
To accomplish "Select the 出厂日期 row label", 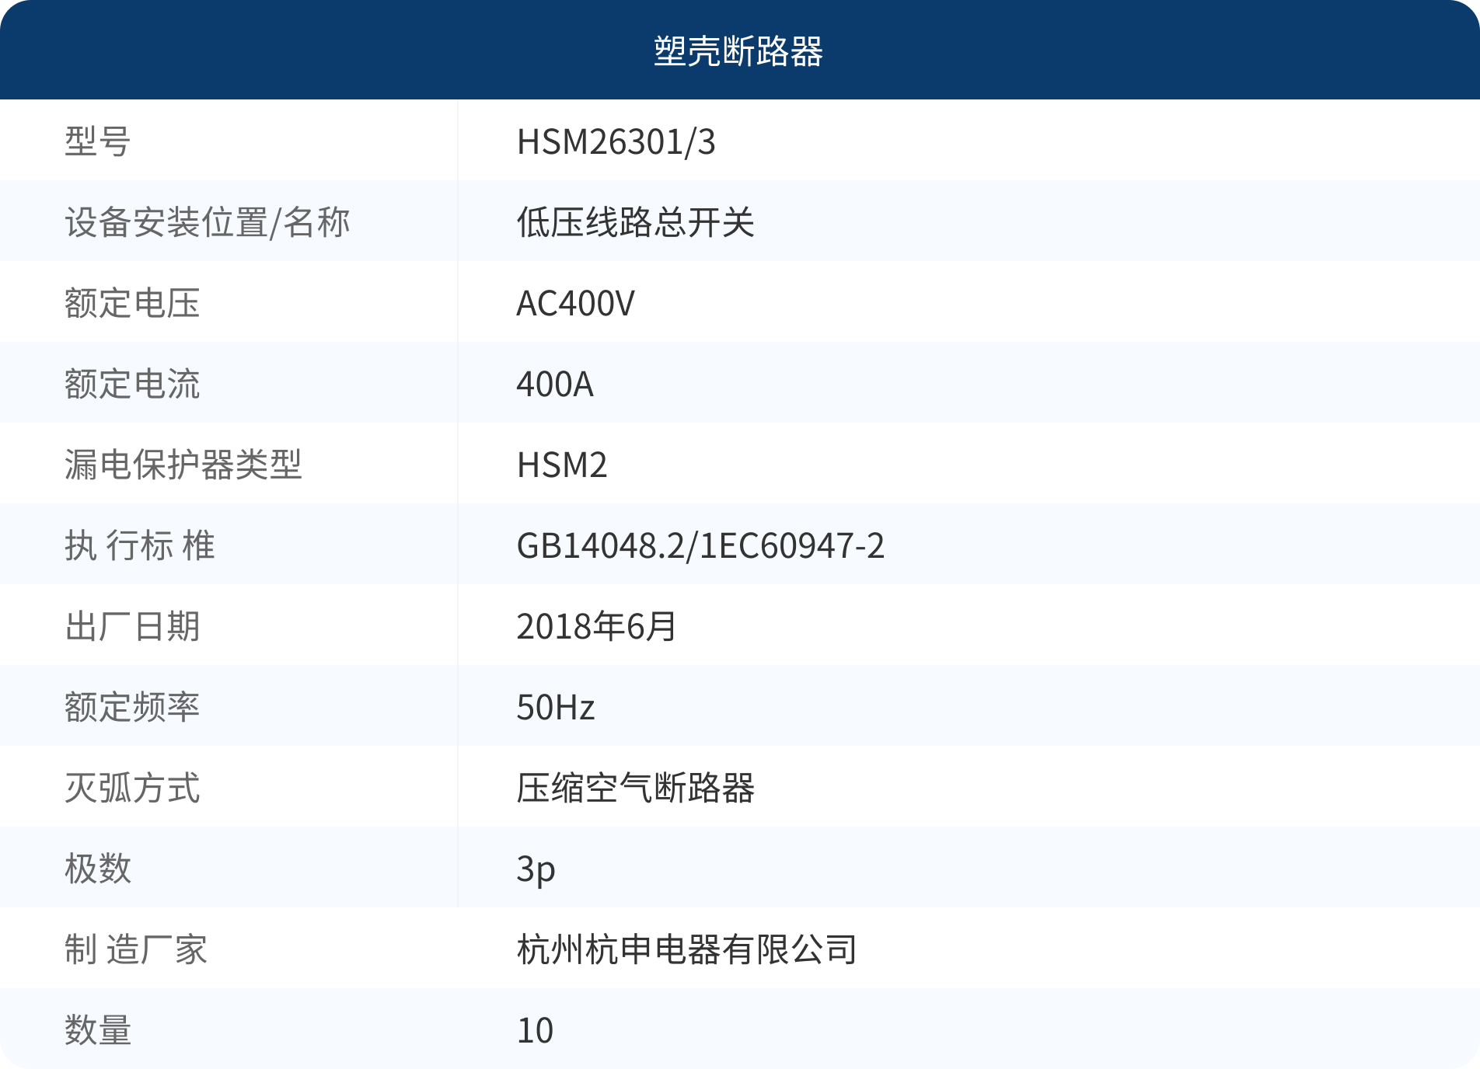I will click(132, 627).
